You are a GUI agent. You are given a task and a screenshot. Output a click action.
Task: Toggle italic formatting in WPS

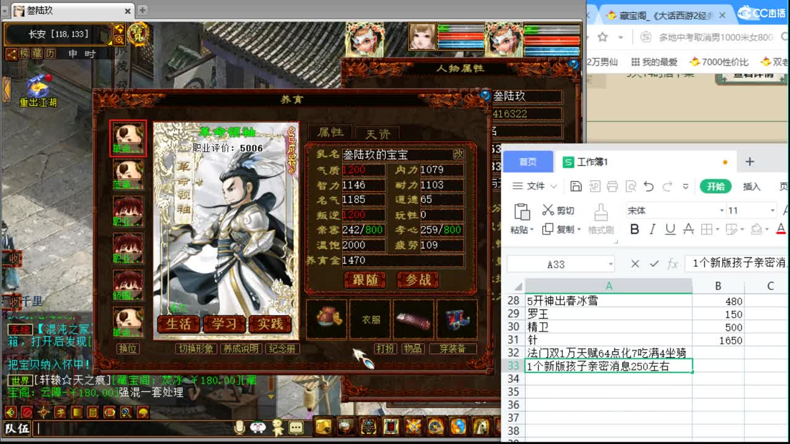click(x=652, y=229)
